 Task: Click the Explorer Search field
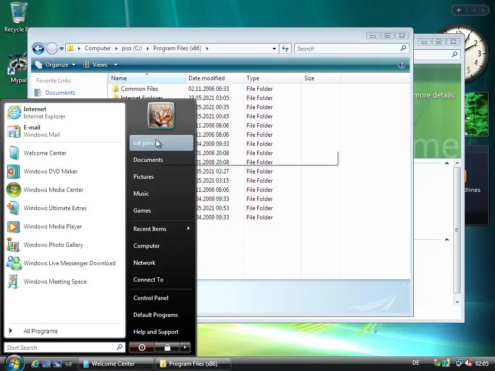tap(352, 49)
